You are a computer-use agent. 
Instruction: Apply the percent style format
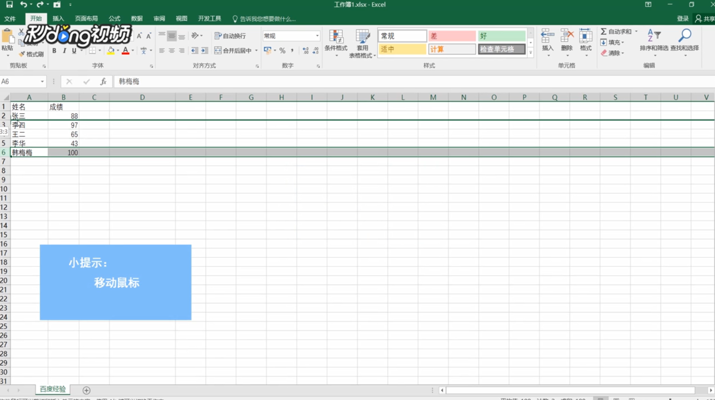282,51
